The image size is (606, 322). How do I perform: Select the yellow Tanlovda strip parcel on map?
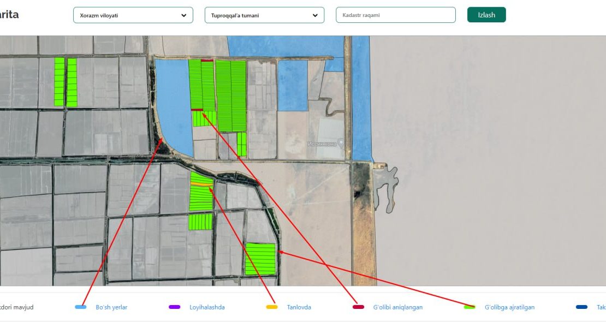(200, 184)
